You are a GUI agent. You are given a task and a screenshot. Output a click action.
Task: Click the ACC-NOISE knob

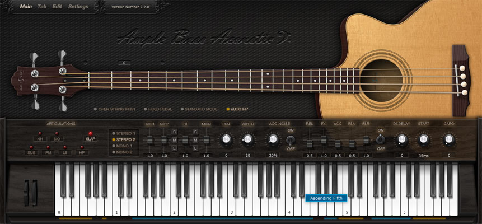(273, 140)
